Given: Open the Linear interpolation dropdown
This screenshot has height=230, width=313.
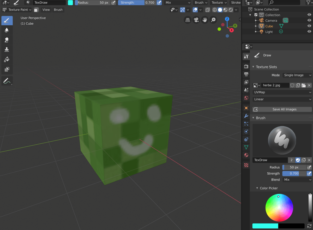Looking at the screenshot, I should 282,99.
